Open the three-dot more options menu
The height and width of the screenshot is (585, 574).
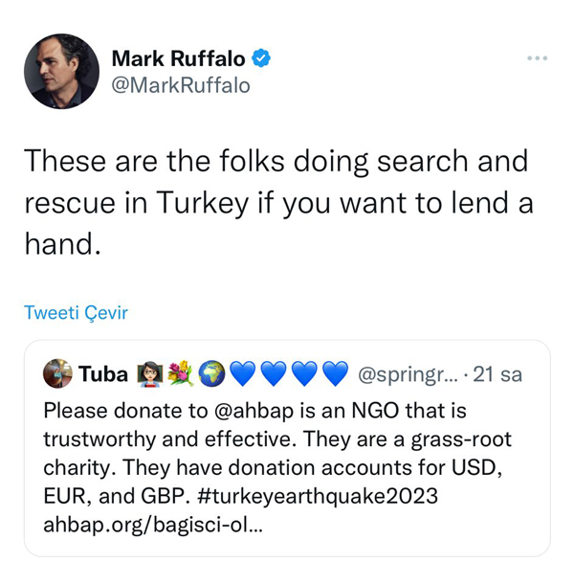tap(537, 58)
